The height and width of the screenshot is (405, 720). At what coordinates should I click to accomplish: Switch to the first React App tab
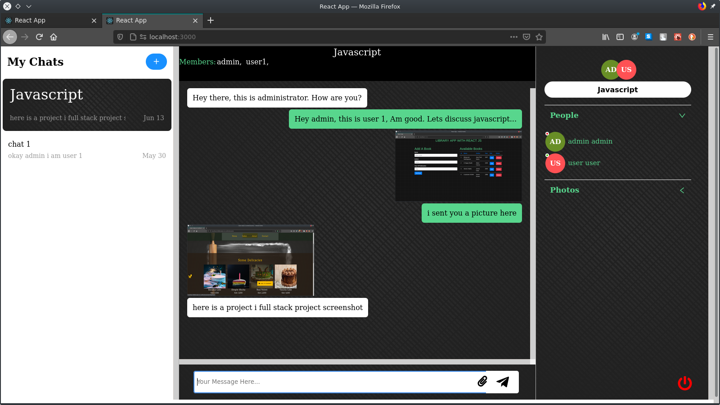[50, 20]
